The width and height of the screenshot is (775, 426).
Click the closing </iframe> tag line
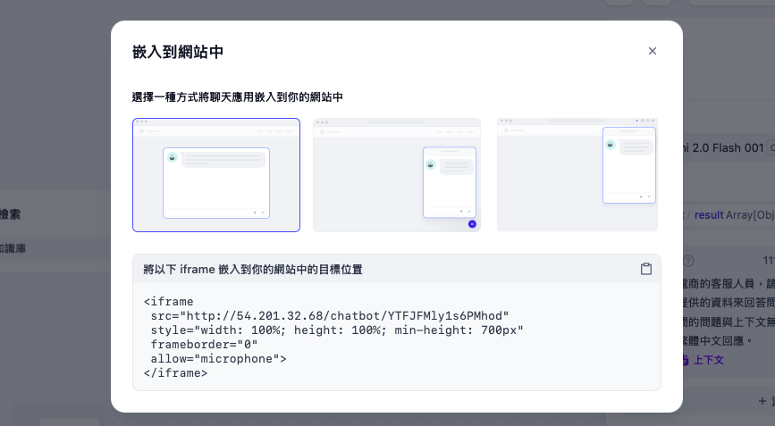(x=175, y=373)
